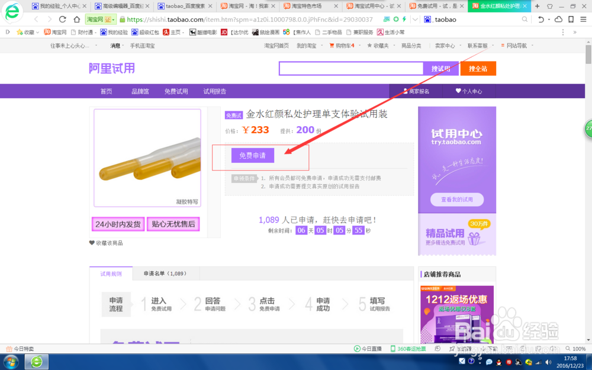Screen dimensions: 592x370
Task: Open the 首页 nav menu item
Action: 106,91
